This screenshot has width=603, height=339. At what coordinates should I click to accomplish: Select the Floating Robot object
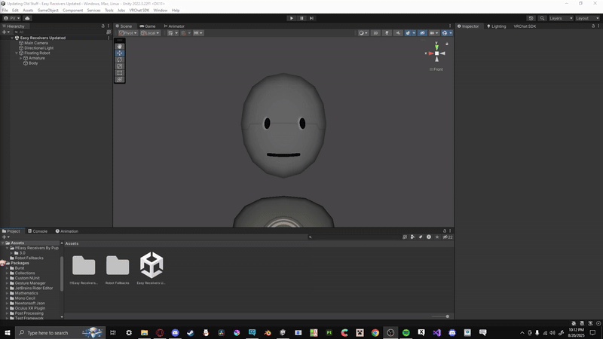(x=38, y=53)
